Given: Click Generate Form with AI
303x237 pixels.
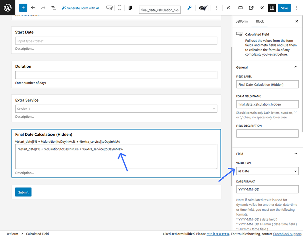Looking at the screenshot, I should [x=80, y=8].
